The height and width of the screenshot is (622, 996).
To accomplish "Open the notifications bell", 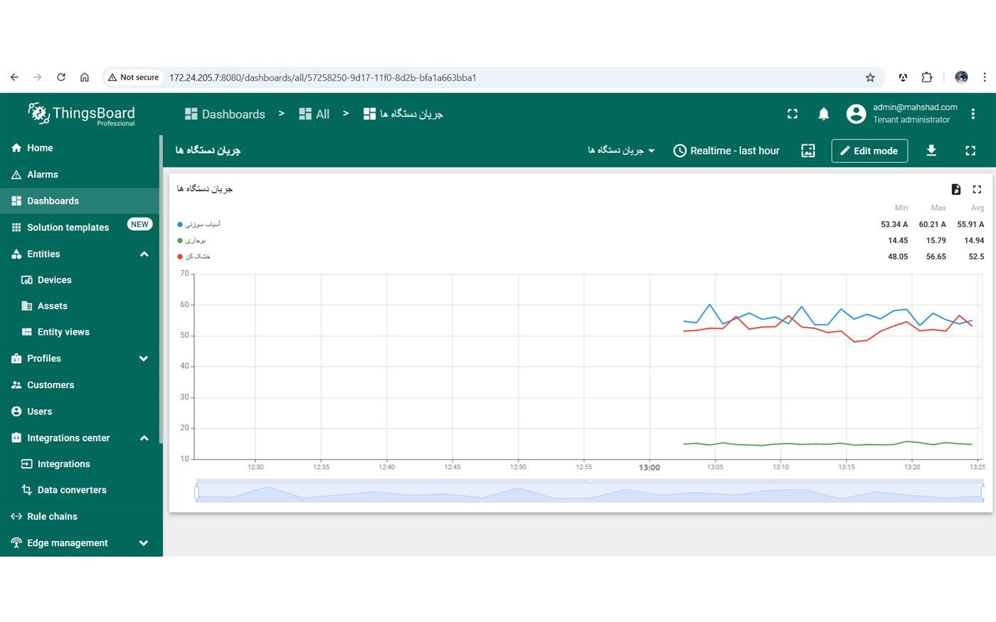I will coord(824,114).
